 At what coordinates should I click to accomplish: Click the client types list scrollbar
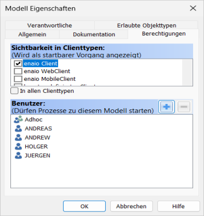187,72
